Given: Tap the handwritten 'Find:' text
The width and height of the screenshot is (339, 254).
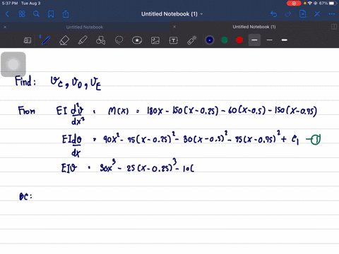Looking at the screenshot, I should (x=25, y=80).
